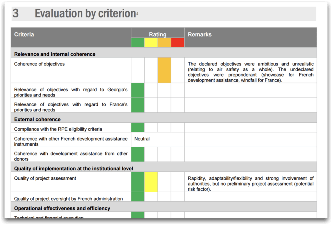
Task: Click the Remarks column header
Action: (200, 34)
